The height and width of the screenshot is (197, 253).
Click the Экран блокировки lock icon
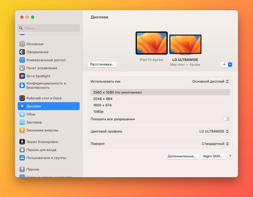click(x=22, y=142)
